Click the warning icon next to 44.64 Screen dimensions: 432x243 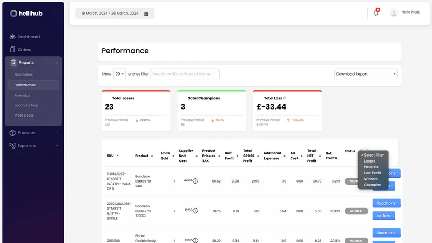click(195, 181)
